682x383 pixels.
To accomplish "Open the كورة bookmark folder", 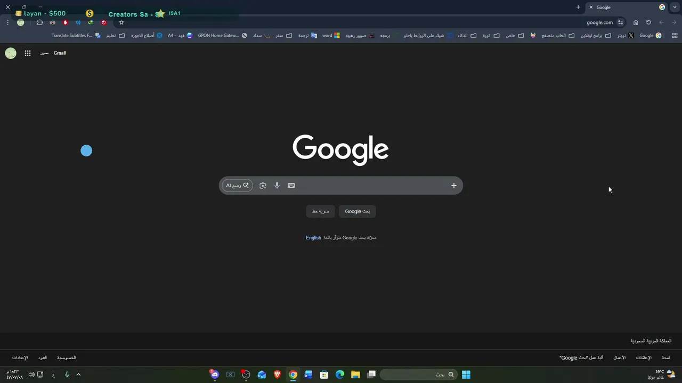I will [x=491, y=36].
